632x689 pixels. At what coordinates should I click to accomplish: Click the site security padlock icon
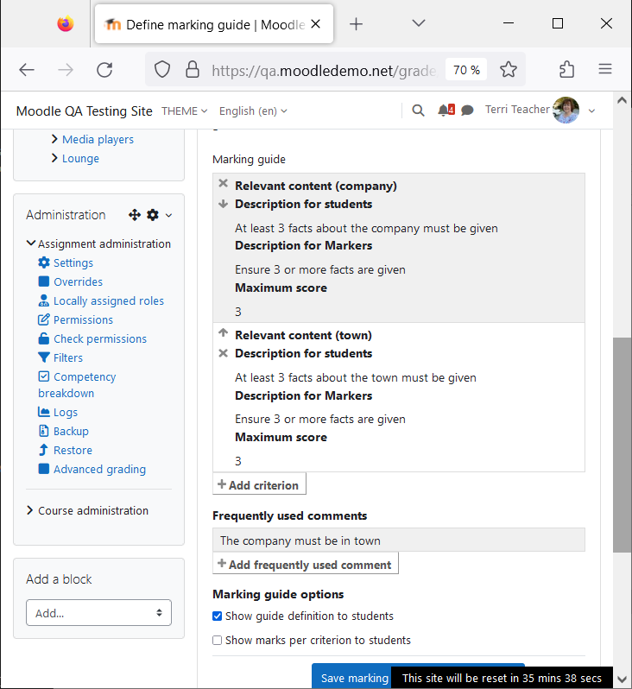click(193, 69)
